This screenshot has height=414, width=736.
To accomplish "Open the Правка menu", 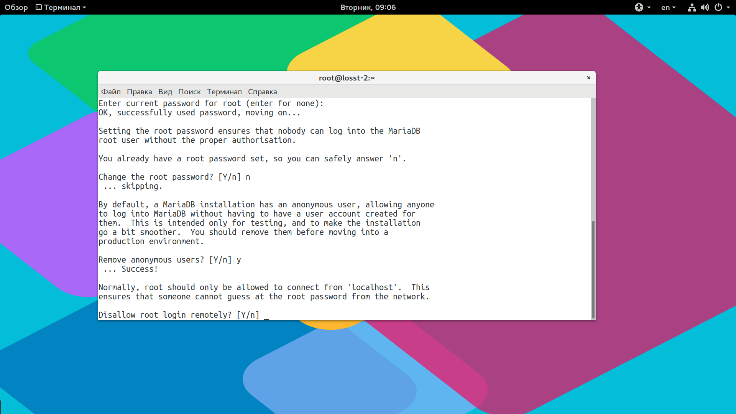I will tap(140, 92).
